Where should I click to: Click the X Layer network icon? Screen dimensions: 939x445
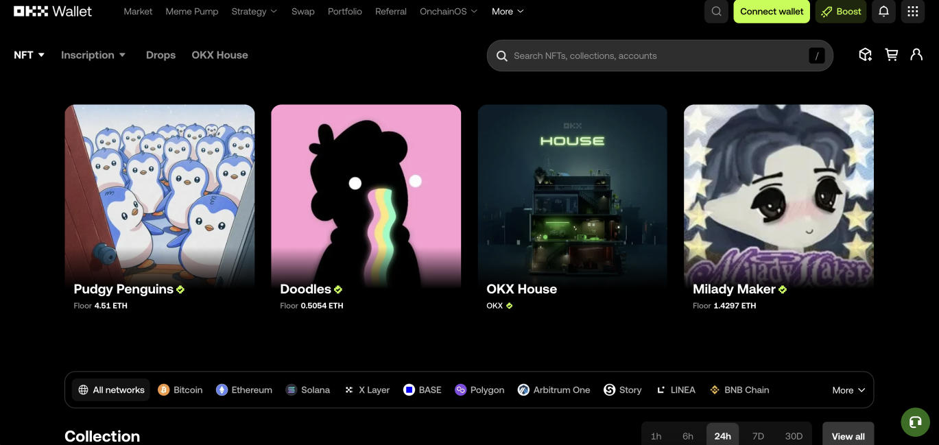click(x=349, y=389)
